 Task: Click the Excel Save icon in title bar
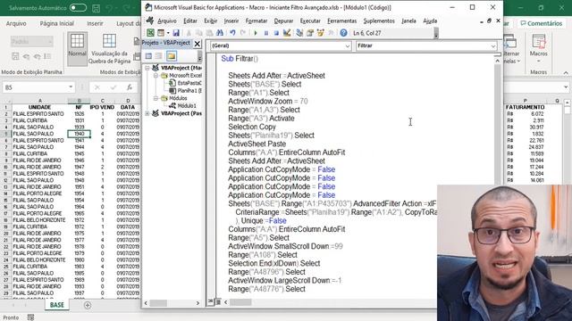click(96, 8)
